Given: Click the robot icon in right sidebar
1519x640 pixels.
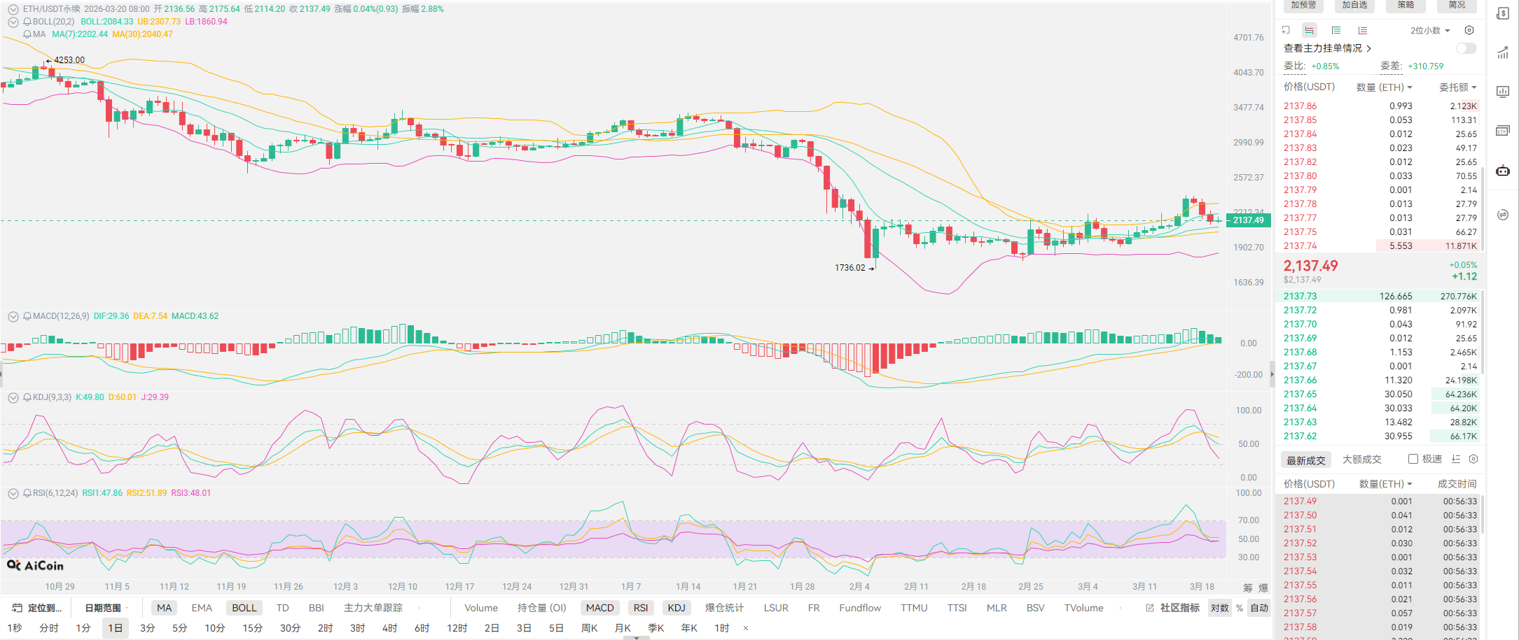Looking at the screenshot, I should point(1503,171).
